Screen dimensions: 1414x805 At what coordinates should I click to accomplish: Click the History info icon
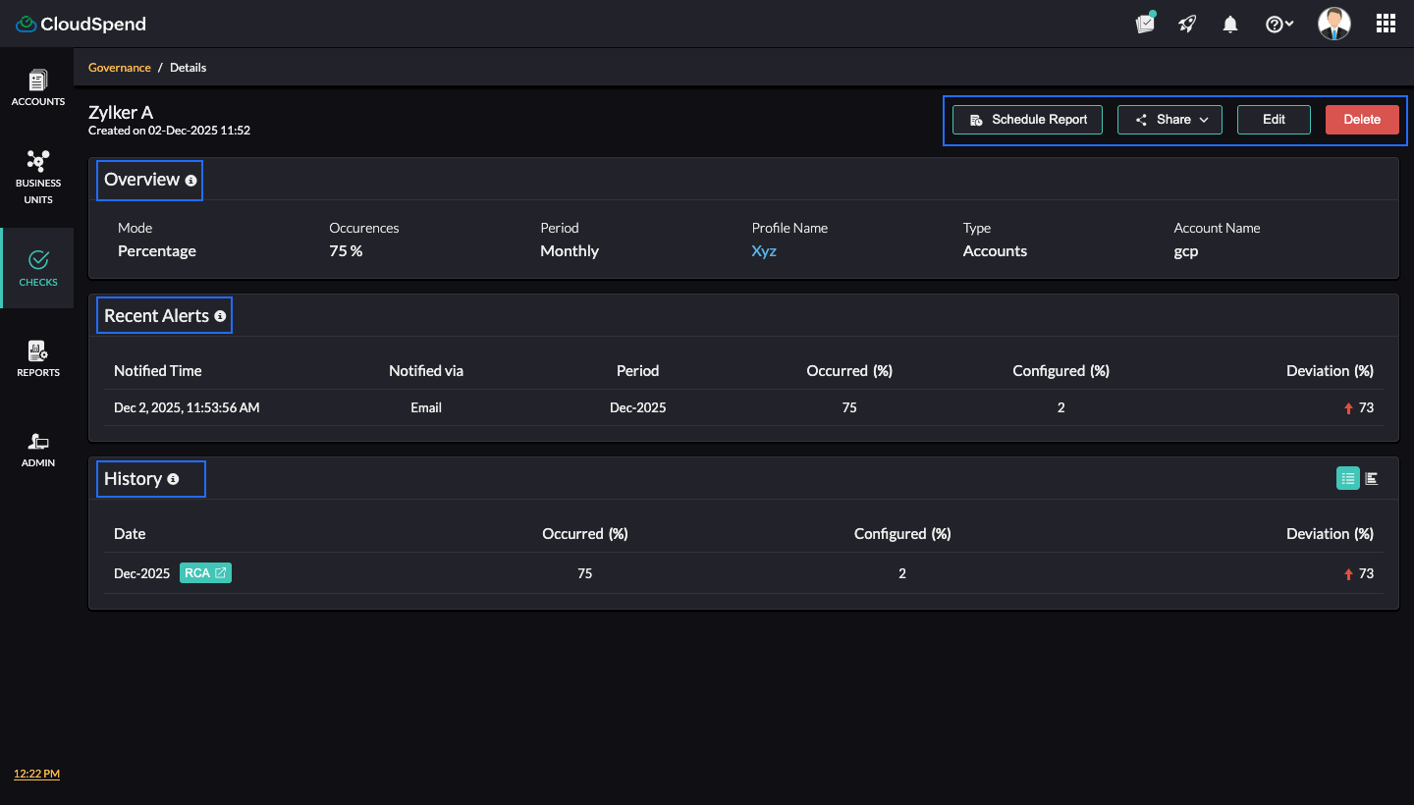[173, 479]
